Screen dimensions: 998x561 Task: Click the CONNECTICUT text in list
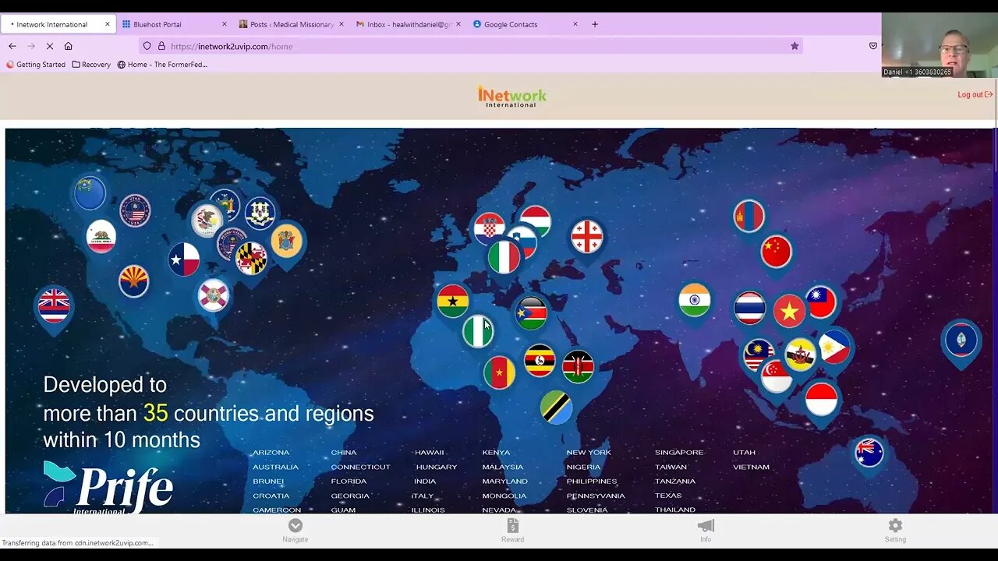[x=360, y=467]
